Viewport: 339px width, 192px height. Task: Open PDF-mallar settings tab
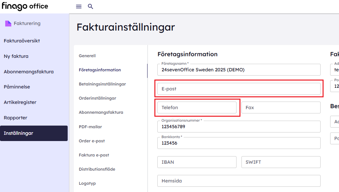pos(90,127)
